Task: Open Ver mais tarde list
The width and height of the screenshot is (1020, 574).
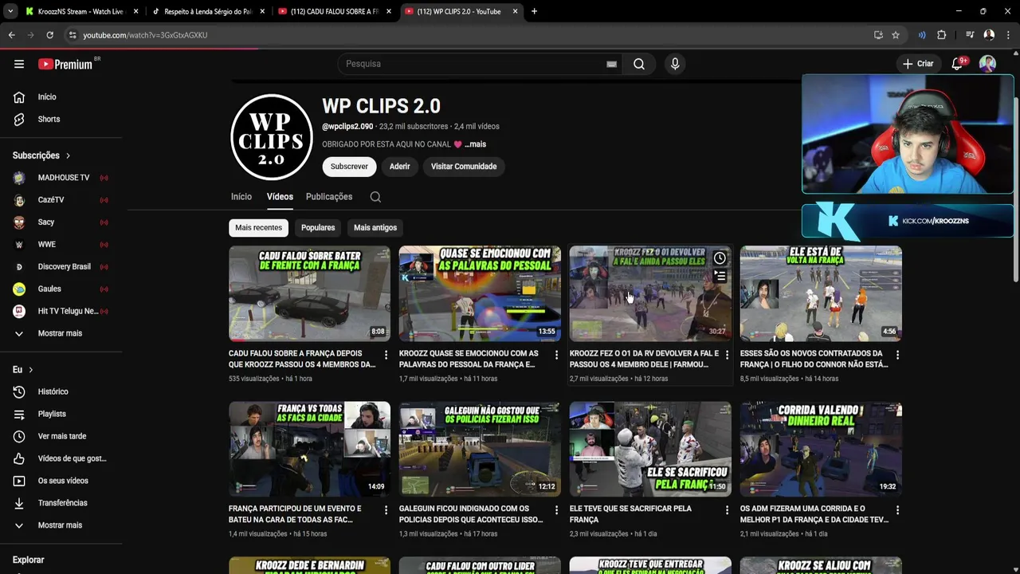Action: pos(61,436)
